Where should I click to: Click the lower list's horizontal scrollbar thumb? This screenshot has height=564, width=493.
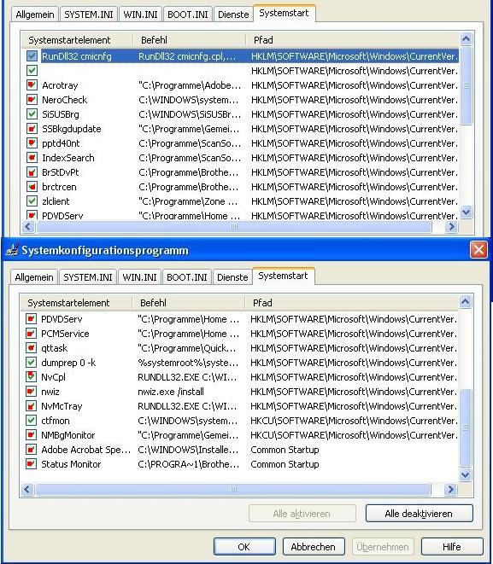[x=233, y=489]
